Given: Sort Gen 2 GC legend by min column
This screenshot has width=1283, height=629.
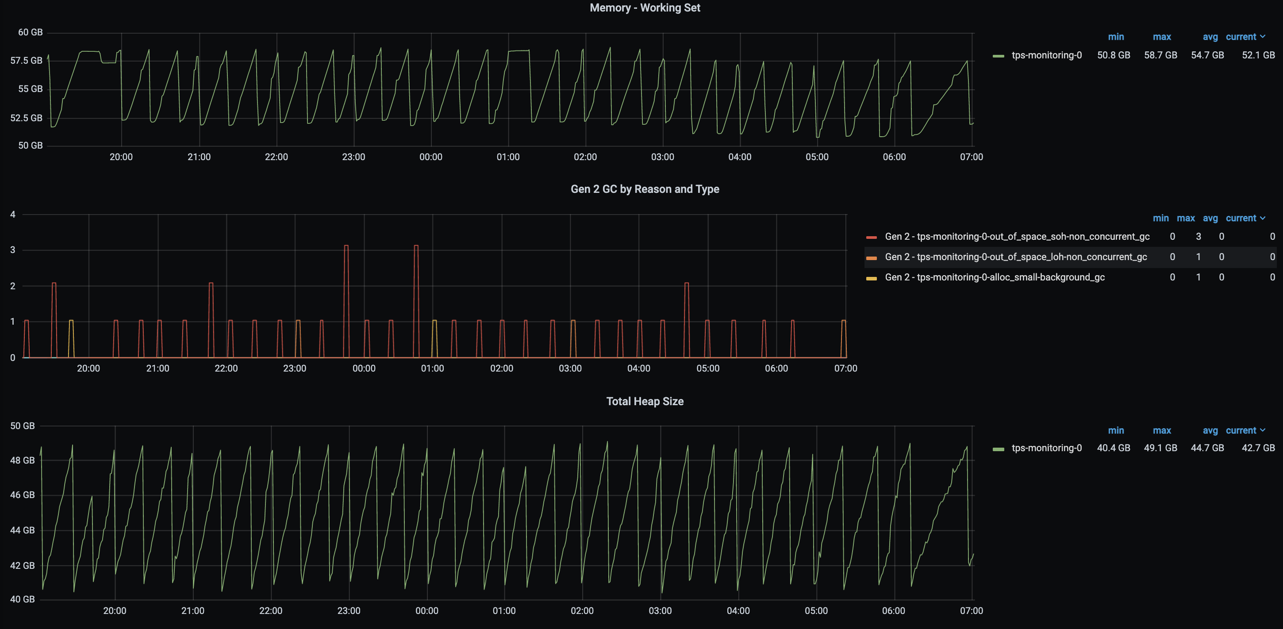Looking at the screenshot, I should coord(1160,218).
